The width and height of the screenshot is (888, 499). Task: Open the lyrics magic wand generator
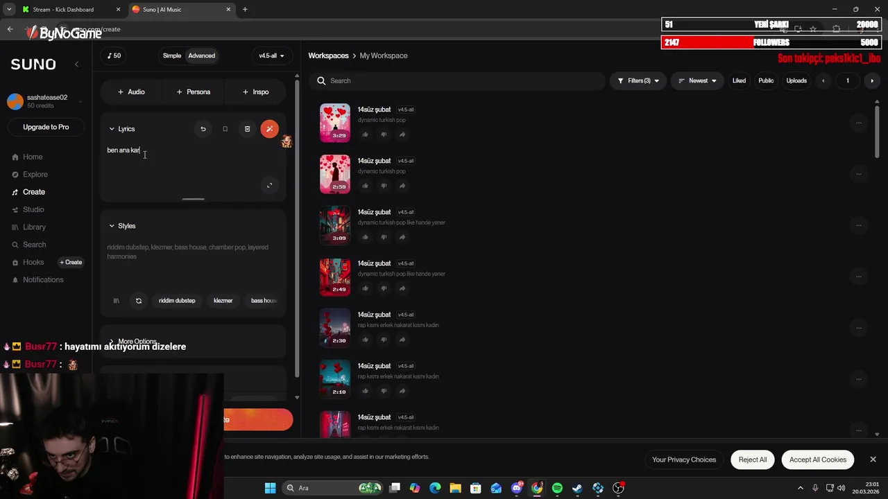click(269, 129)
